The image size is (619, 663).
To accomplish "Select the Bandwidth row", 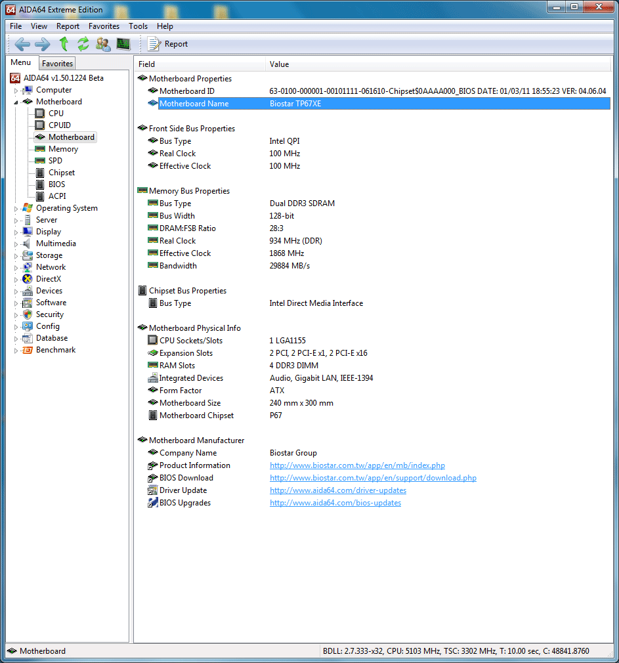I will (x=378, y=266).
